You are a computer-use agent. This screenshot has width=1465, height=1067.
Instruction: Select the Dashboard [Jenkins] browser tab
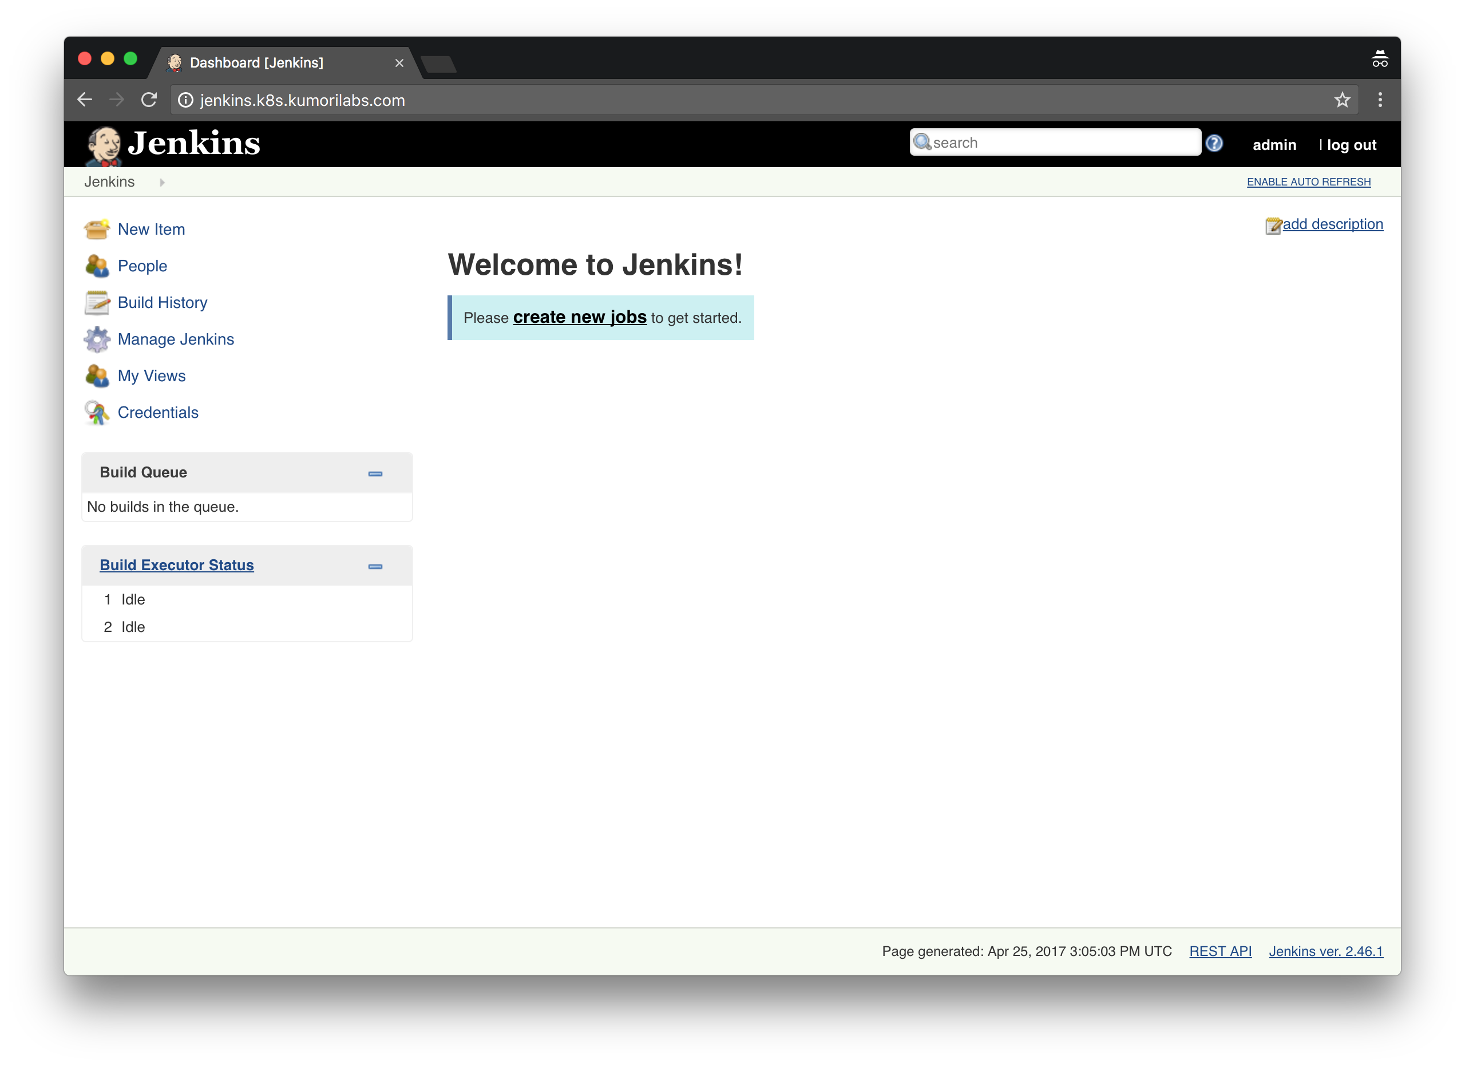(x=284, y=63)
